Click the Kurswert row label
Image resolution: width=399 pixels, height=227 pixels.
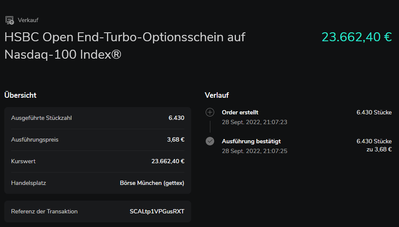pyautogui.click(x=23, y=161)
